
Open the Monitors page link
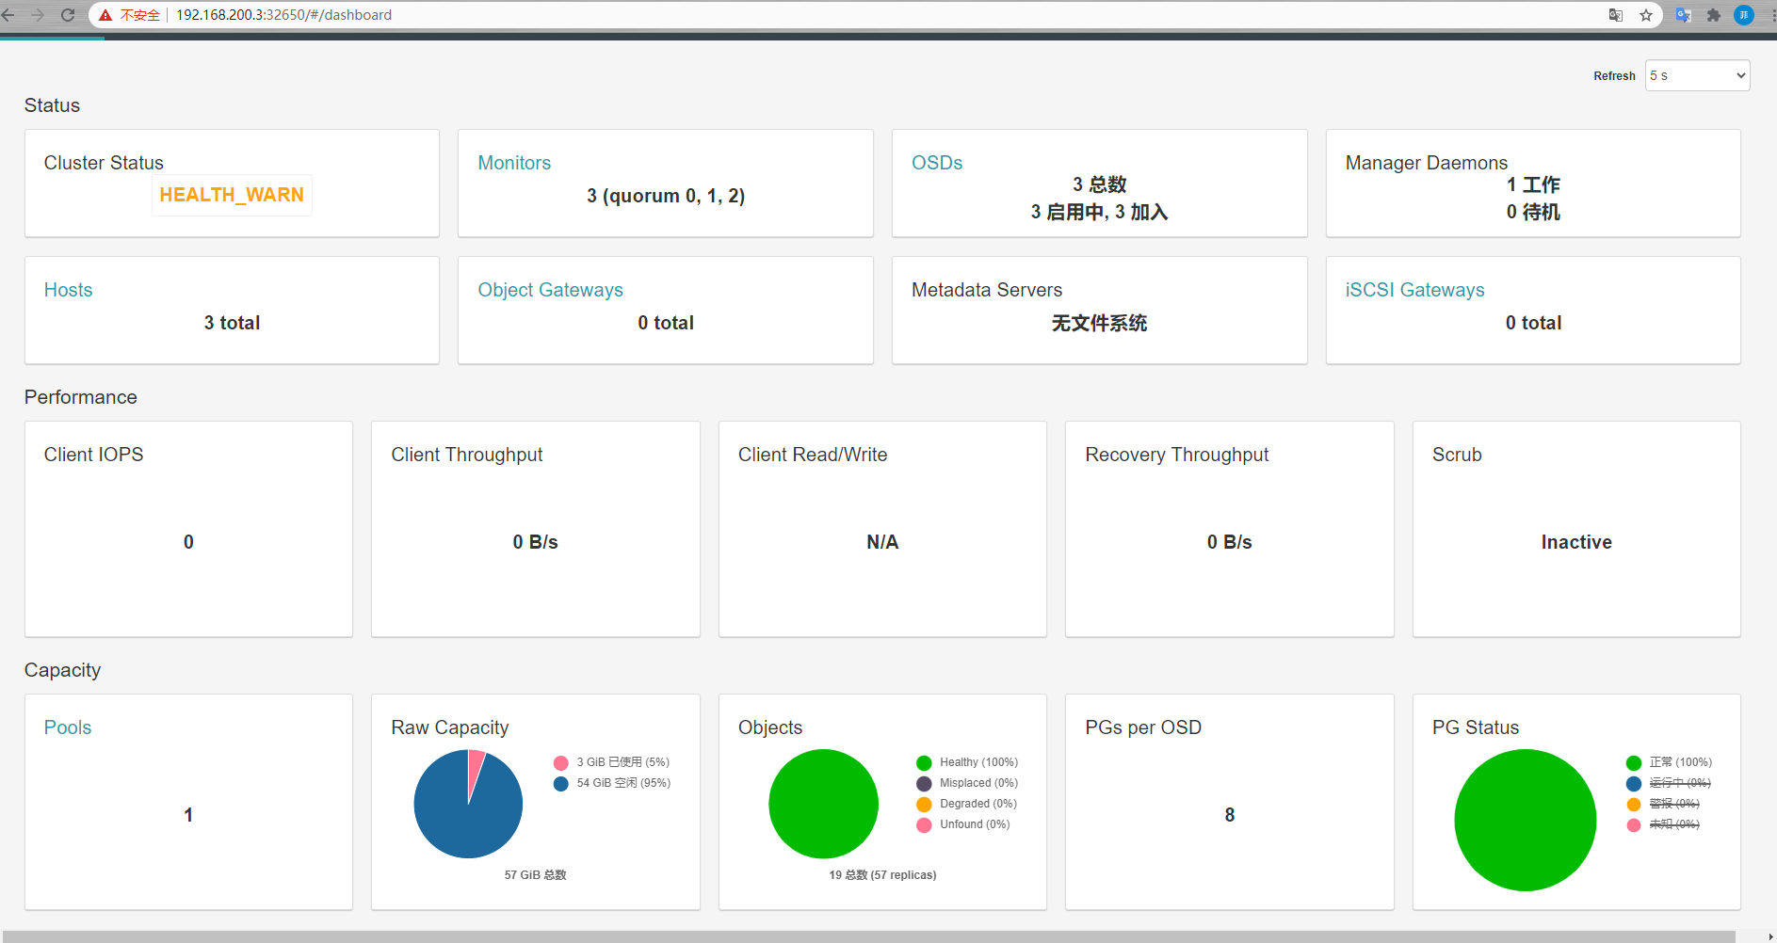514,162
